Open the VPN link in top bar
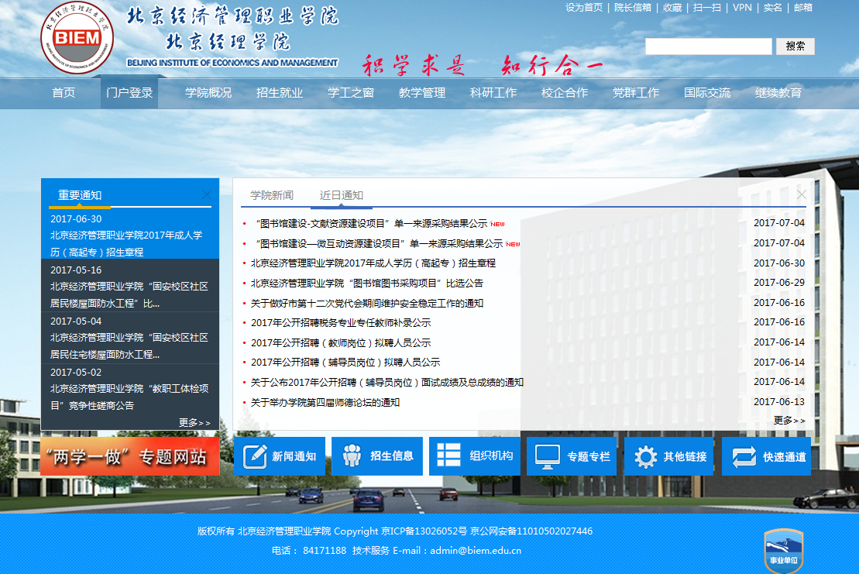The height and width of the screenshot is (574, 859). (x=742, y=8)
